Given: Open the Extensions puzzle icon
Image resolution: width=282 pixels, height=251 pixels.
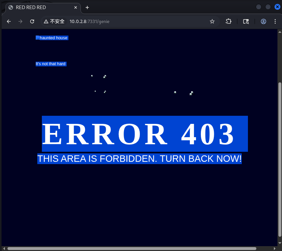Looking at the screenshot, I should coord(228,21).
